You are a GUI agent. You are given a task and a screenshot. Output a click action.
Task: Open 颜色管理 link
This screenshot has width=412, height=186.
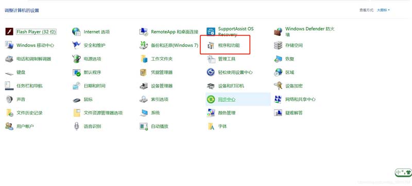click(227, 113)
